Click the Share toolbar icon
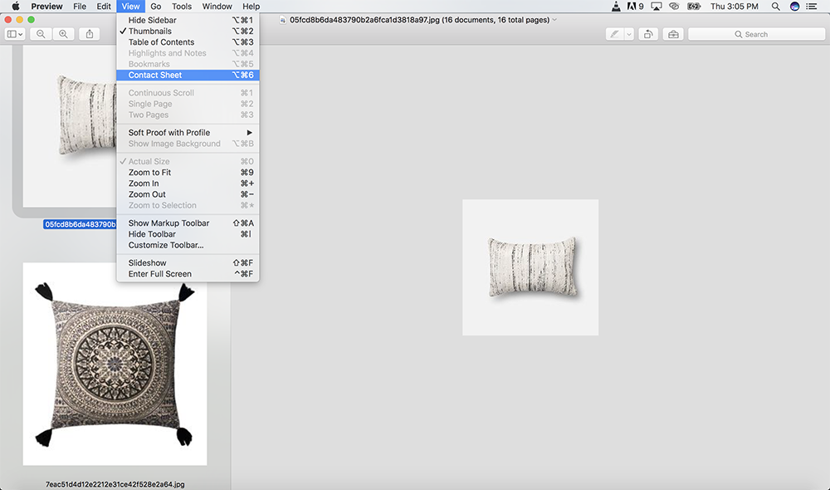This screenshot has width=830, height=490. point(90,34)
